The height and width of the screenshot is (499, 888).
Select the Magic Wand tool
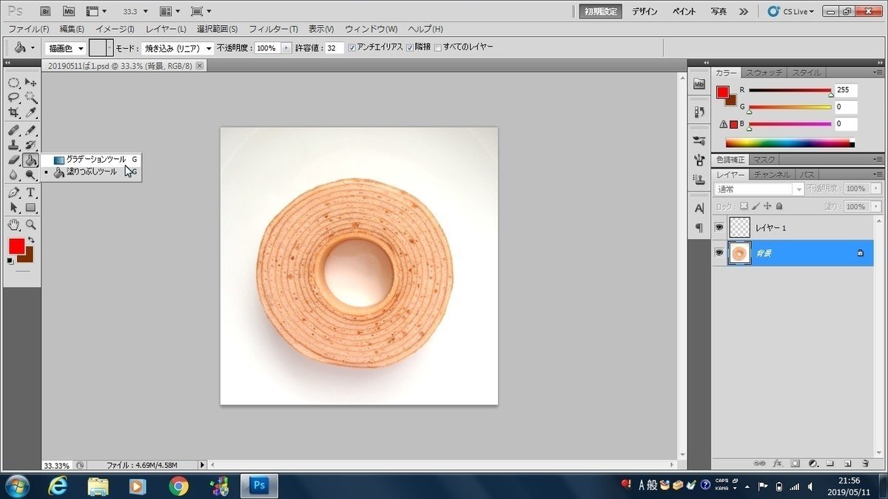pos(30,97)
